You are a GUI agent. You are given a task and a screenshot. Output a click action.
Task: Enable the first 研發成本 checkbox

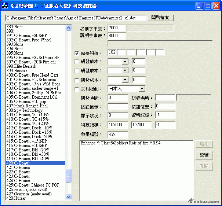(77, 62)
